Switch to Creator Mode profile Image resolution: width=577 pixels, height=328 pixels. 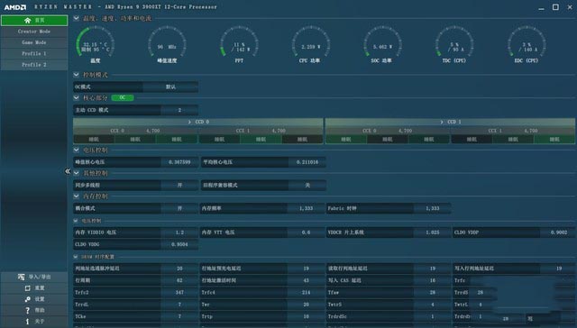(34, 32)
